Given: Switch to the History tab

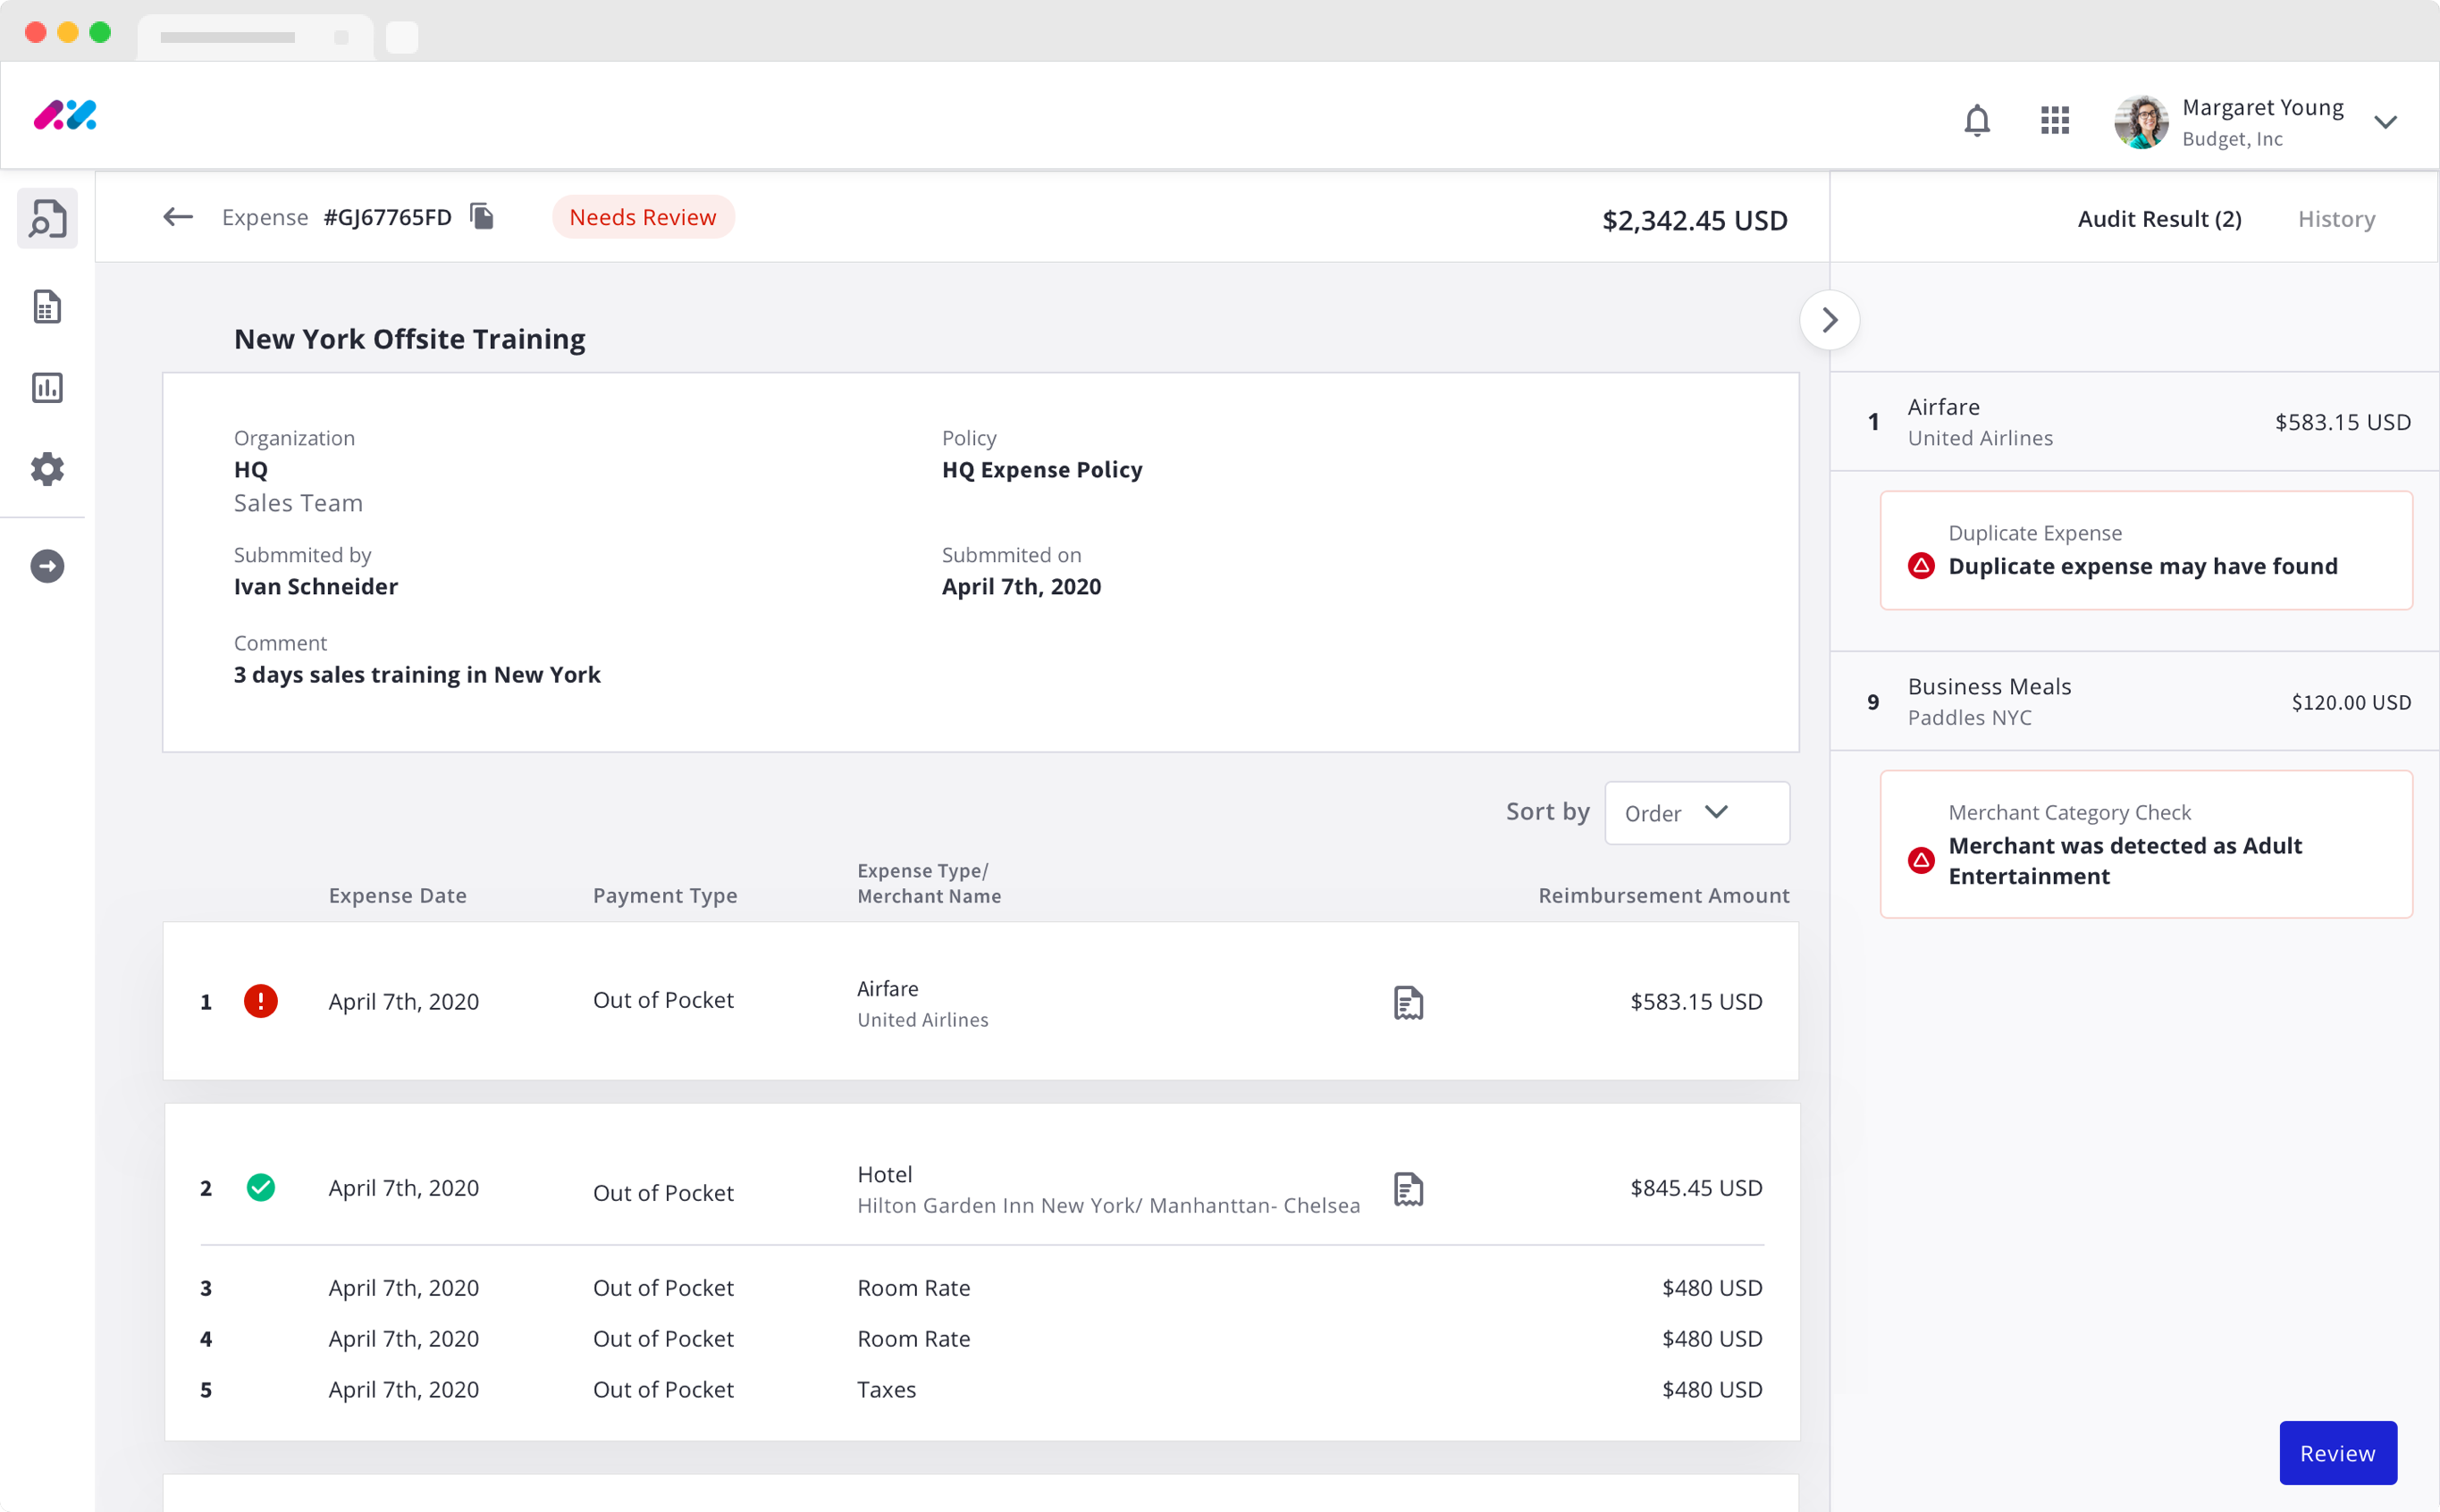Looking at the screenshot, I should pos(2336,219).
